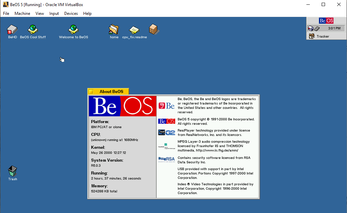Open the Machine menu
Screen dimensions: 347x213
pos(22,14)
